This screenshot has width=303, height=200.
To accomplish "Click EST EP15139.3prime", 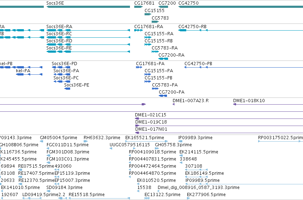I will coord(72,173).
